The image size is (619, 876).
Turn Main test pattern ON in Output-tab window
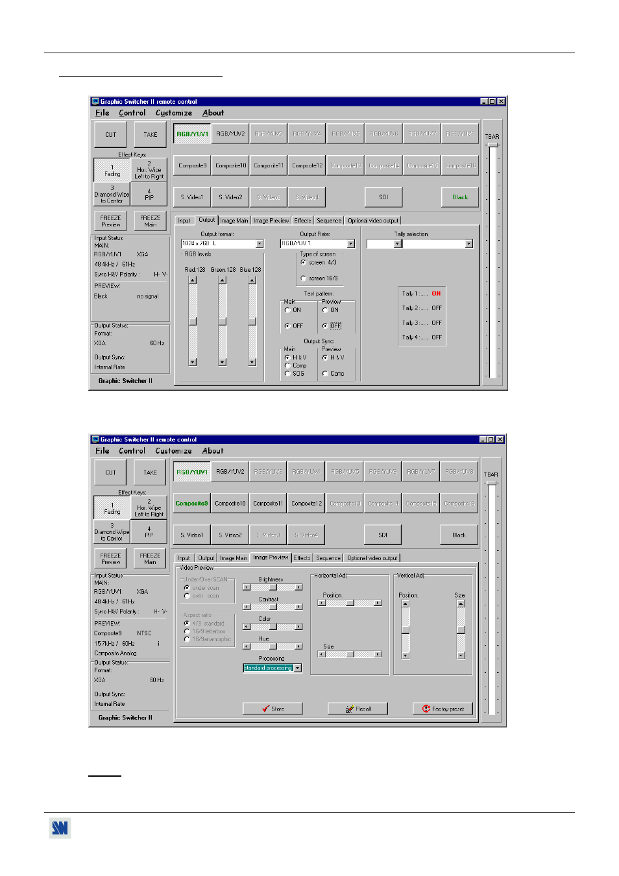(287, 310)
